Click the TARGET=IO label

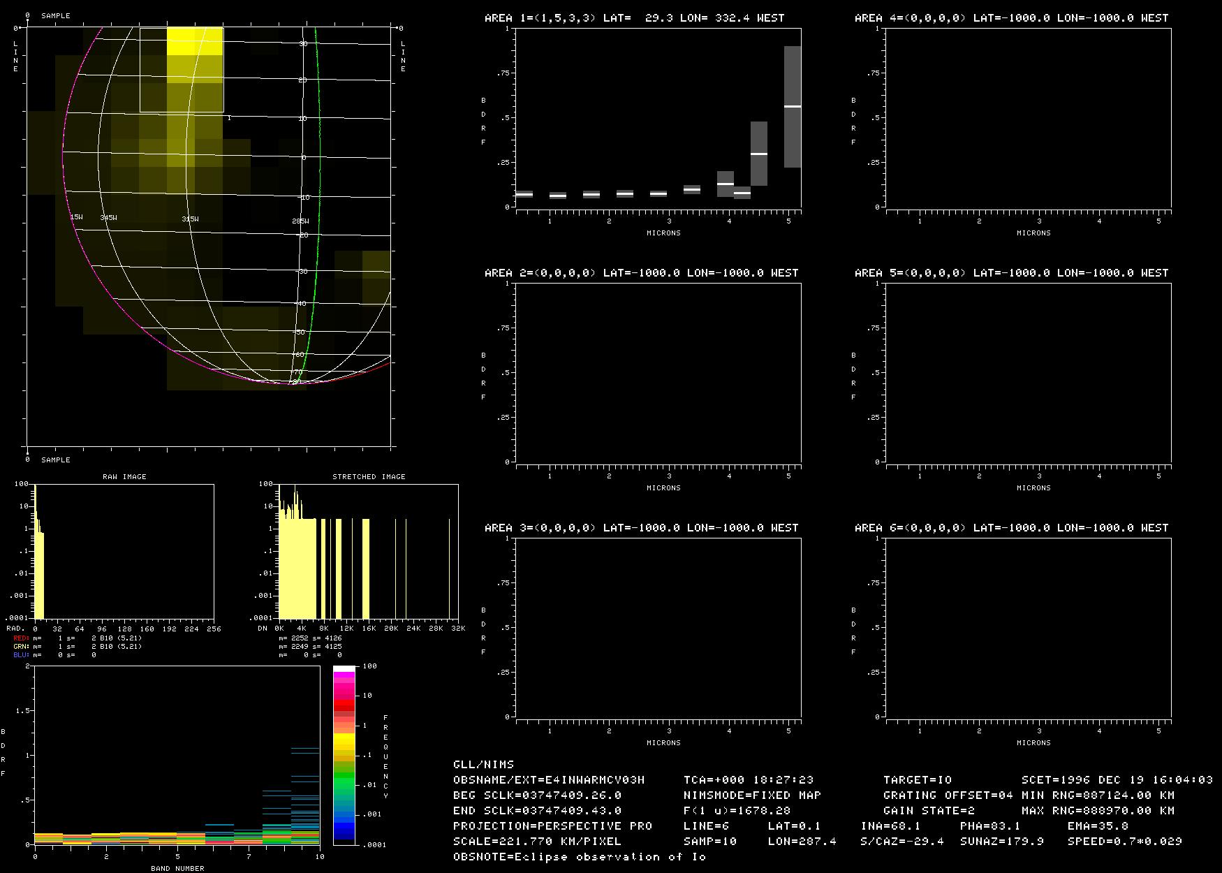coord(917,779)
